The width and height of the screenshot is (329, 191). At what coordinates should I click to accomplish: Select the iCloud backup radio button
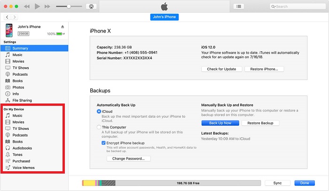click(x=99, y=111)
